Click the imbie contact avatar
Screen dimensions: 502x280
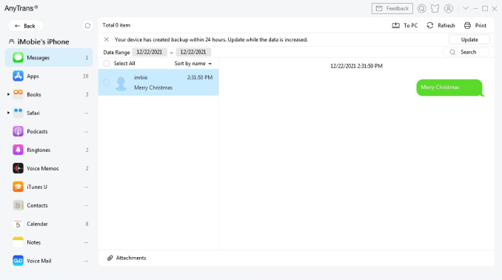click(121, 83)
